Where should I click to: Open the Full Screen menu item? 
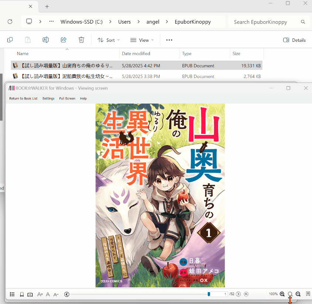tap(67, 98)
